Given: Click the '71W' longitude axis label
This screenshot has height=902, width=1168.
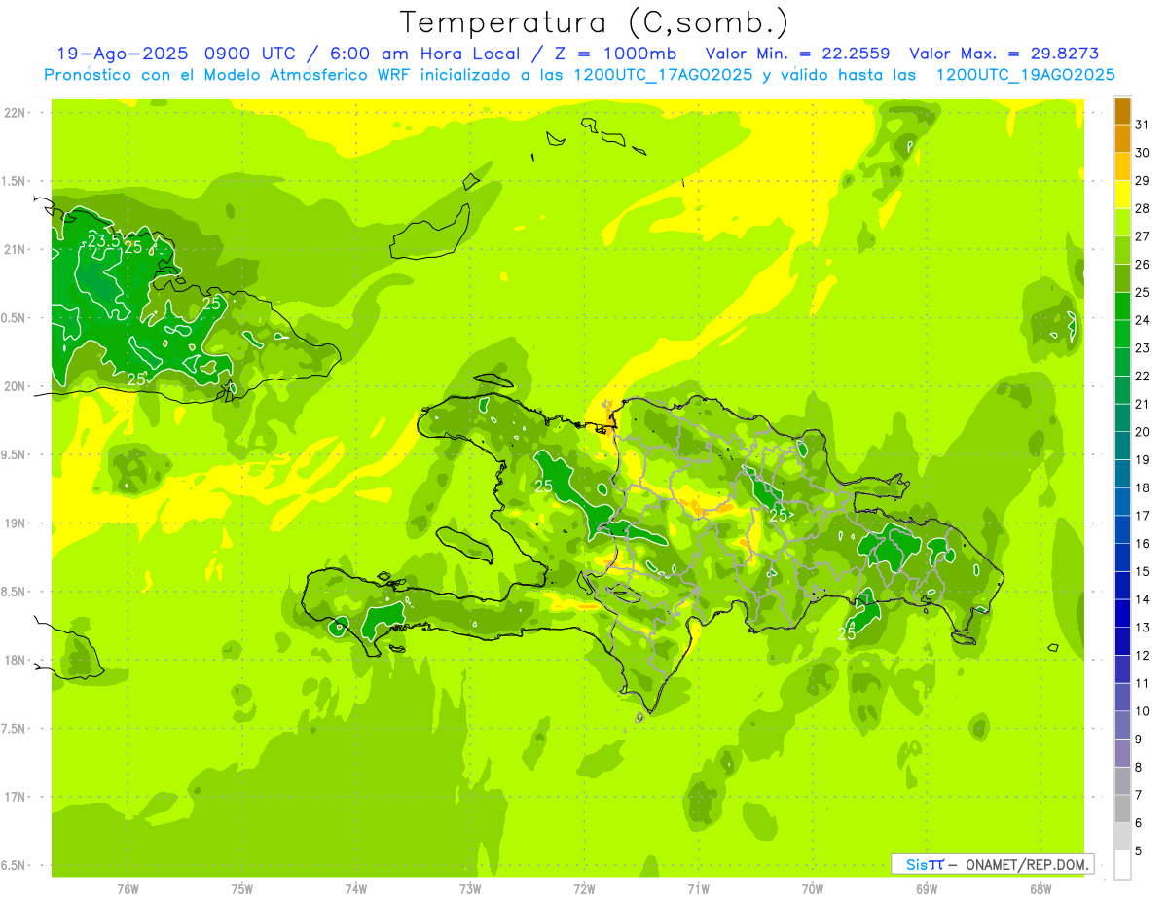Looking at the screenshot, I should [698, 889].
